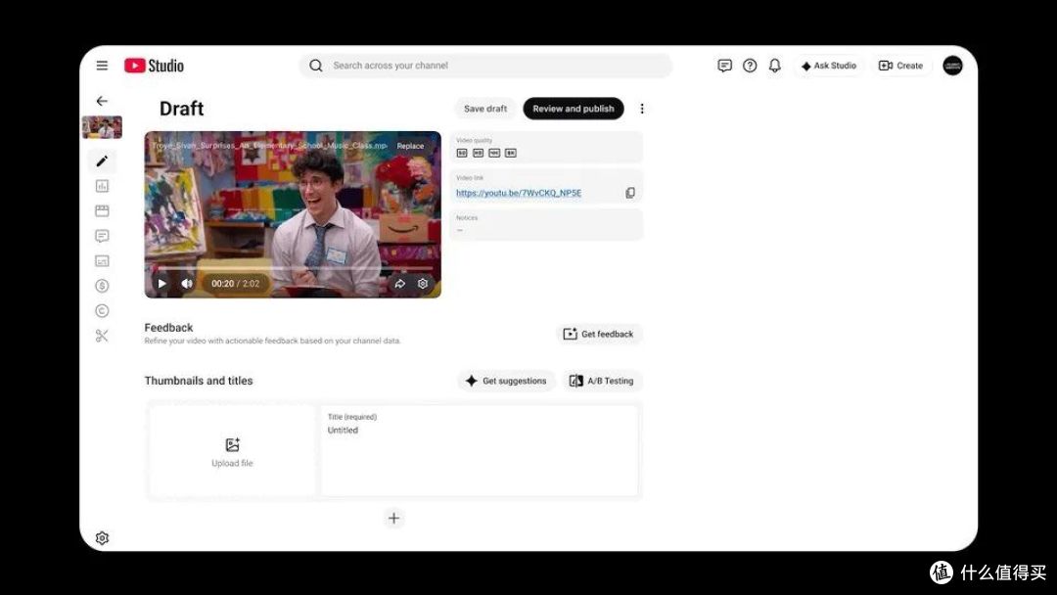Open the send feedback icon in header
Screen dimensions: 1057x595
[724, 66]
